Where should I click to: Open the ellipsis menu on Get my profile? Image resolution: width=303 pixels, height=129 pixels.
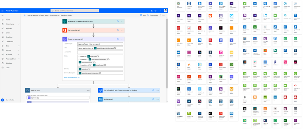(x=122, y=30)
